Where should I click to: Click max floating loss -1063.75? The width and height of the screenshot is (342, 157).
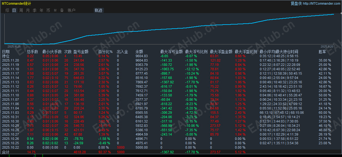(167, 69)
